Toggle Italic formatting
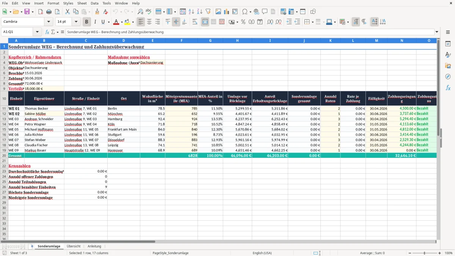455x256 pixels. point(95,22)
